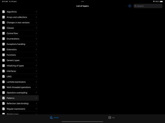Expand the Algorithms chevron

click(x=36, y=12)
